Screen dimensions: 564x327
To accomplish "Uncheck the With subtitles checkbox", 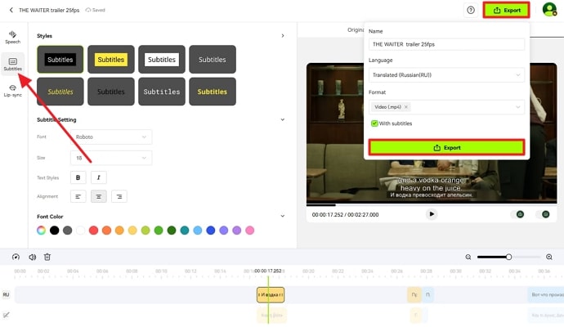I will [374, 123].
